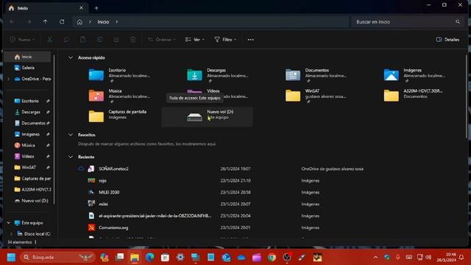Open the See more ellipsis menu

[250, 39]
